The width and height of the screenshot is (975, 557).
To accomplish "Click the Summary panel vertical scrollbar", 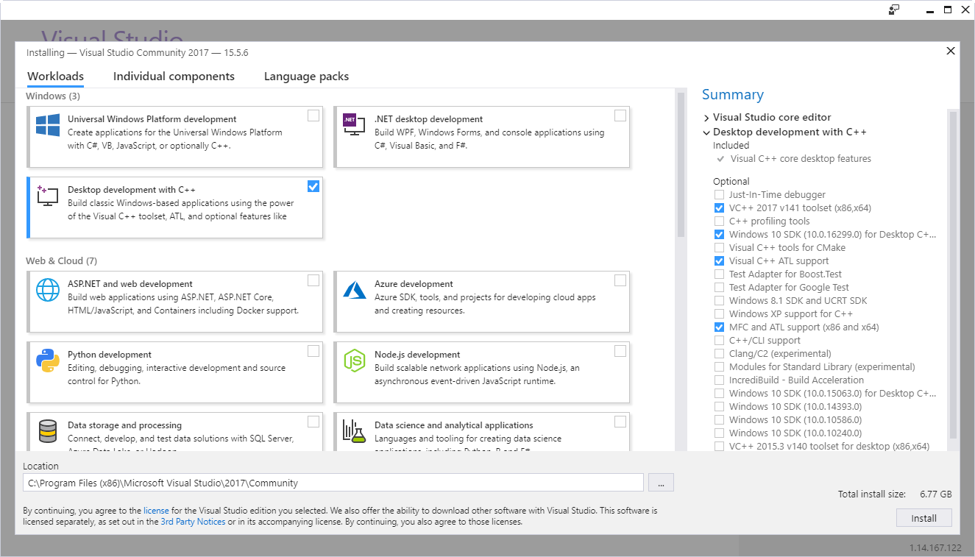I will point(953,274).
